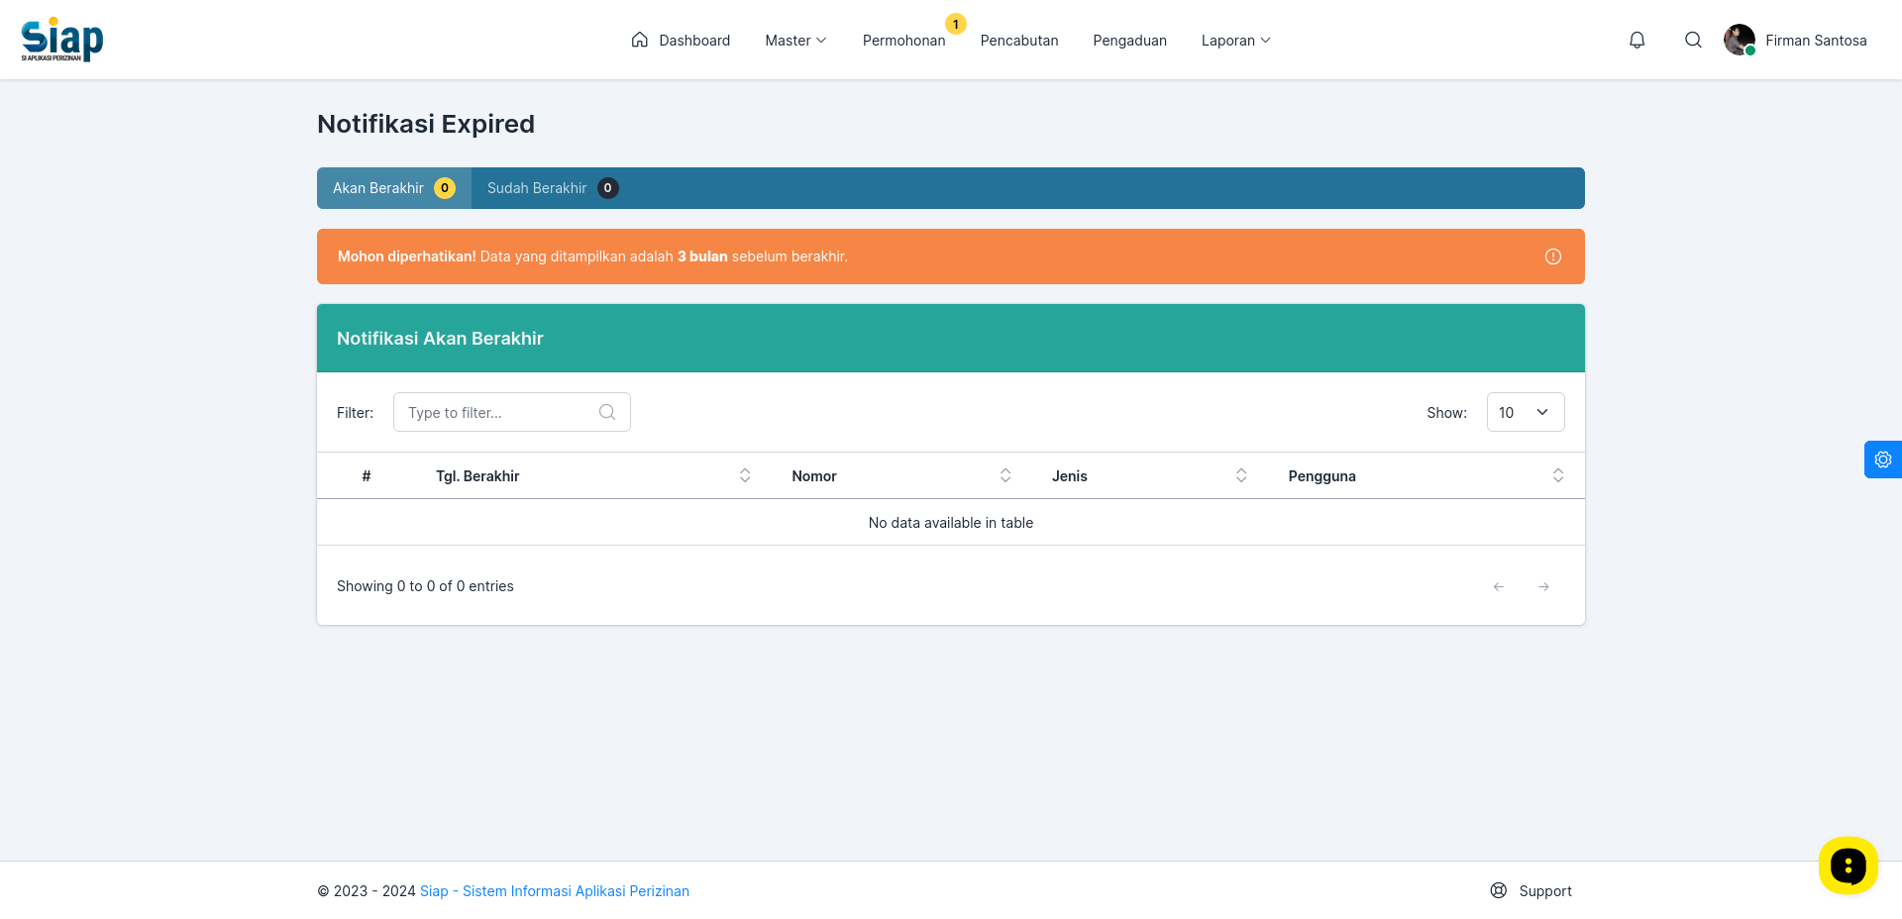
Task: Click the info icon in orange alert
Action: coord(1552,256)
